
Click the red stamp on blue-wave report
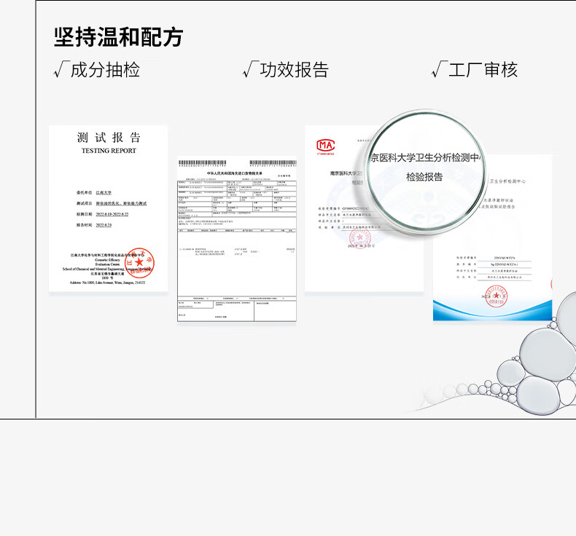496,296
